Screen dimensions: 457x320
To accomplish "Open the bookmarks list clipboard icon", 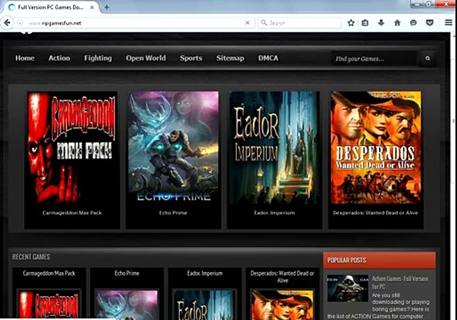I will click(x=365, y=23).
